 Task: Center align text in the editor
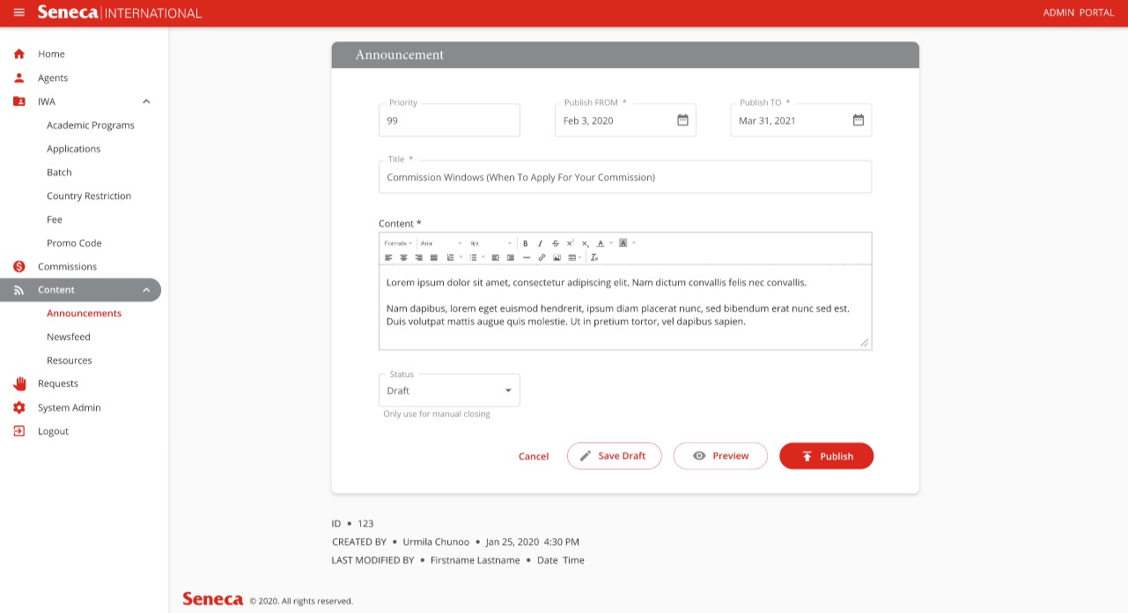pyautogui.click(x=403, y=258)
